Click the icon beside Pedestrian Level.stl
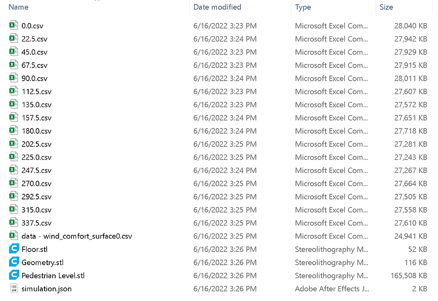Viewport: 438px width, 301px height. tap(13, 275)
